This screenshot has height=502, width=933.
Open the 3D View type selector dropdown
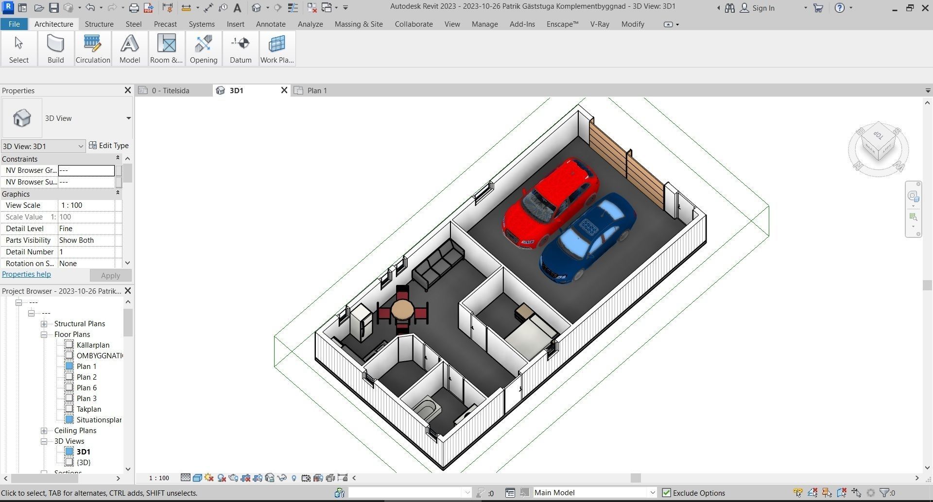[128, 118]
